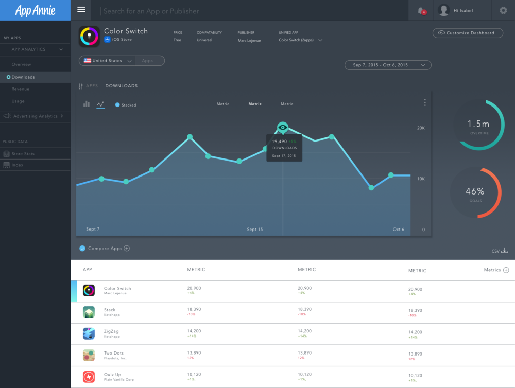Click the Color Switch row name
Screen dimensions: 515x388
(117, 289)
